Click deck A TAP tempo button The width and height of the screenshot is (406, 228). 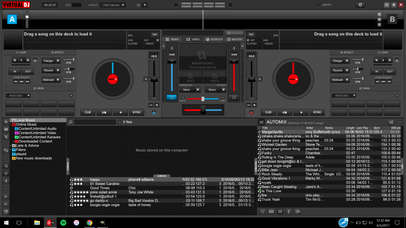155,34
